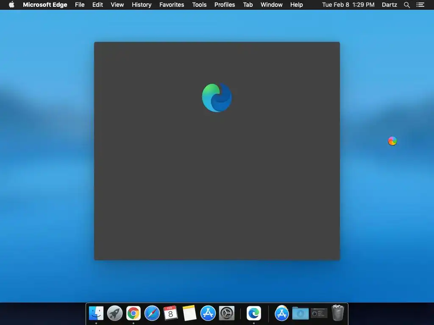Open Notes app in the Dock
The image size is (434, 325).
point(189,313)
